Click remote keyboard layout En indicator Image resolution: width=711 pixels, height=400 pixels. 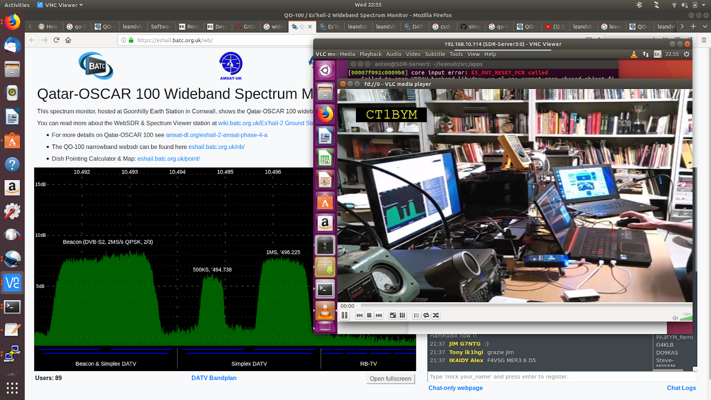pyautogui.click(x=658, y=54)
